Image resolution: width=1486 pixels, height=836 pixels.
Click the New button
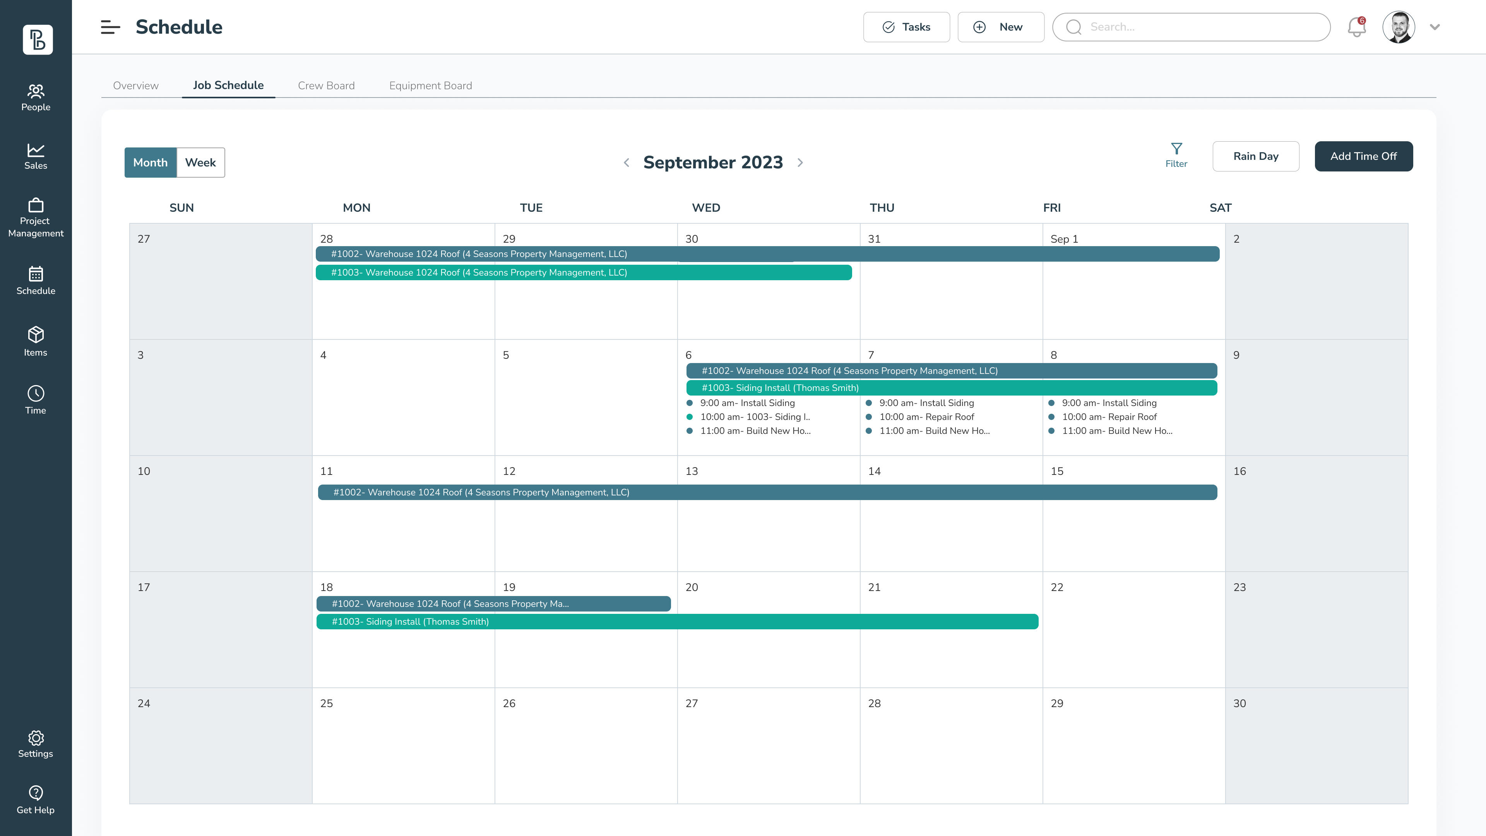point(1001,27)
